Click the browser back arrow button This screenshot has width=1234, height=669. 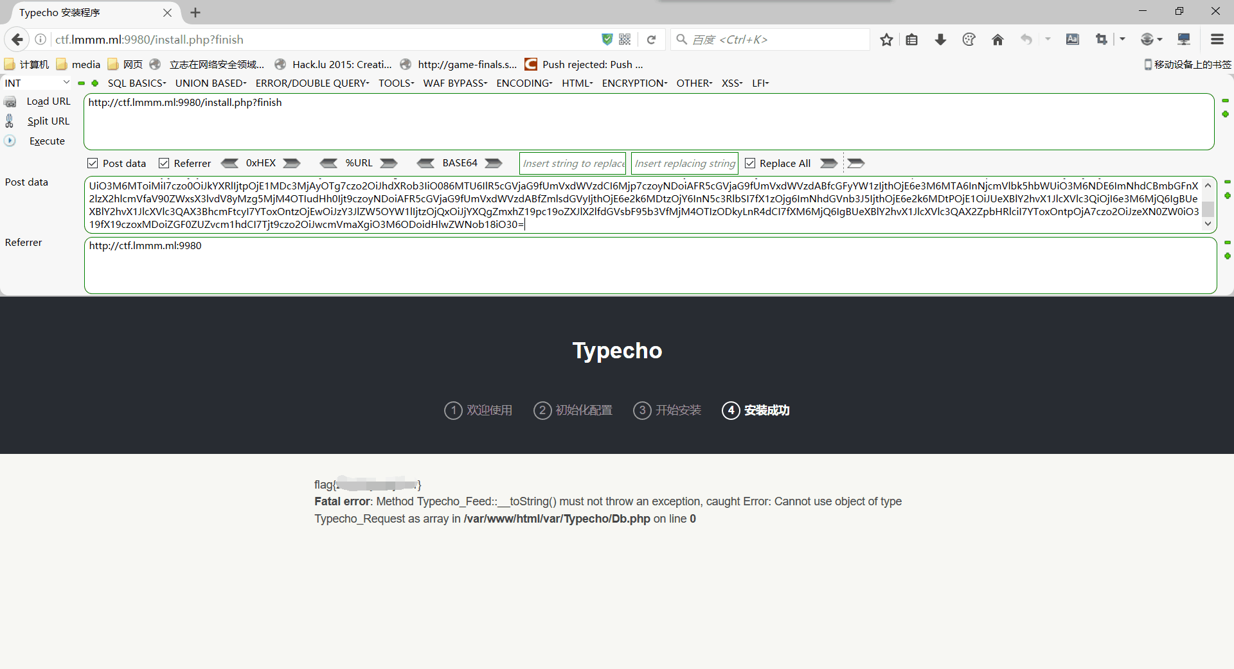(x=17, y=39)
